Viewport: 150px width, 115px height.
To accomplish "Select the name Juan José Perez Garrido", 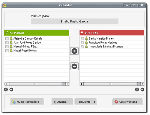I will click(27, 42).
